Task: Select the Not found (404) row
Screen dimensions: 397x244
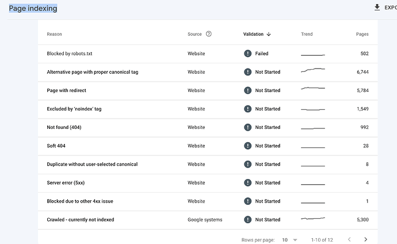Action: pyautogui.click(x=64, y=127)
